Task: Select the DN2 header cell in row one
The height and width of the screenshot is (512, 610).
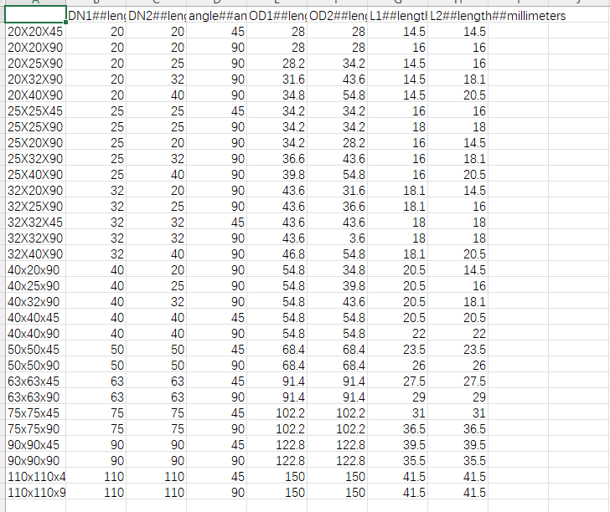Action: 156,16
